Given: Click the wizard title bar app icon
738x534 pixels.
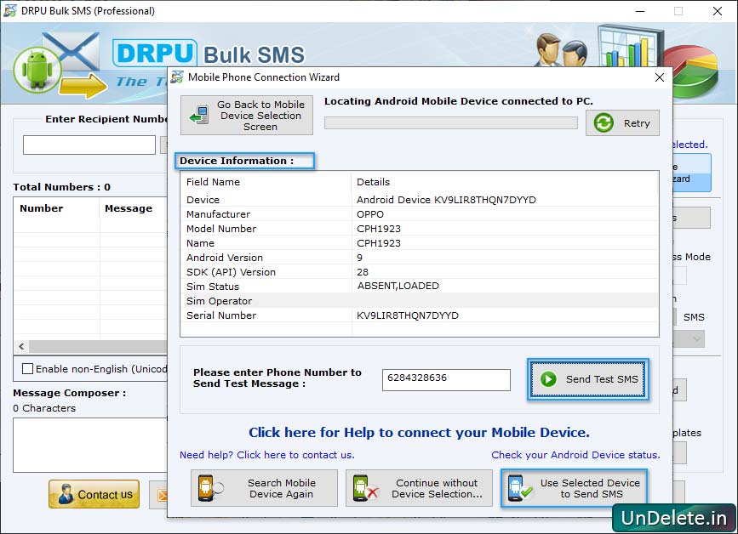Looking at the screenshot, I should tap(177, 77).
